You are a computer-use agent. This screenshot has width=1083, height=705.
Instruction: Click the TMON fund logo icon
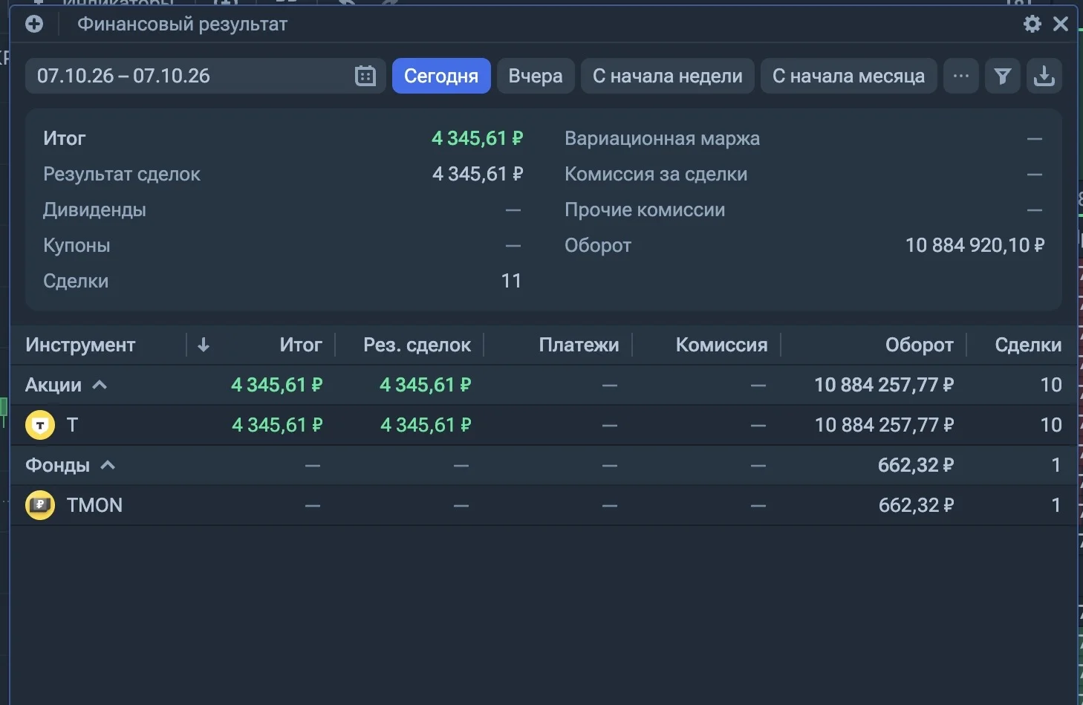tap(40, 505)
